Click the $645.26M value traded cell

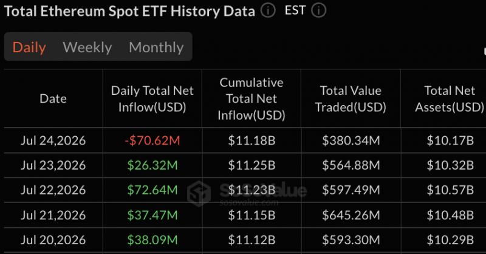(351, 215)
